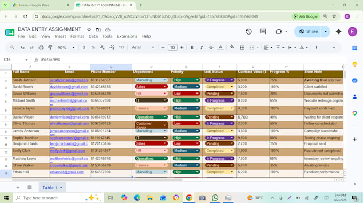This screenshot has height=203, width=363.
Task: Open the Insert menu
Action: 60,36
